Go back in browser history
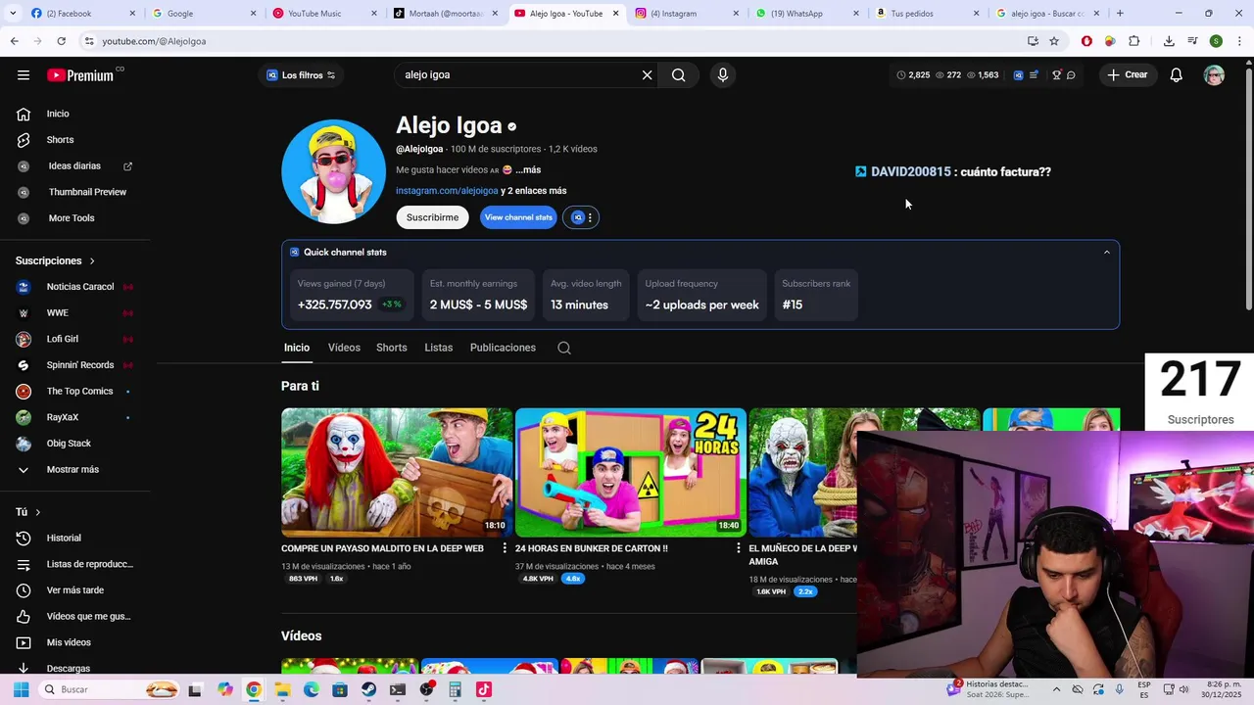This screenshot has width=1254, height=705. tap(14, 41)
